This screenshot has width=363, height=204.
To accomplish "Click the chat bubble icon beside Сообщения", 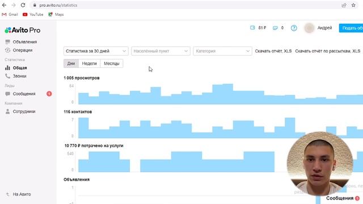I will tap(7, 93).
